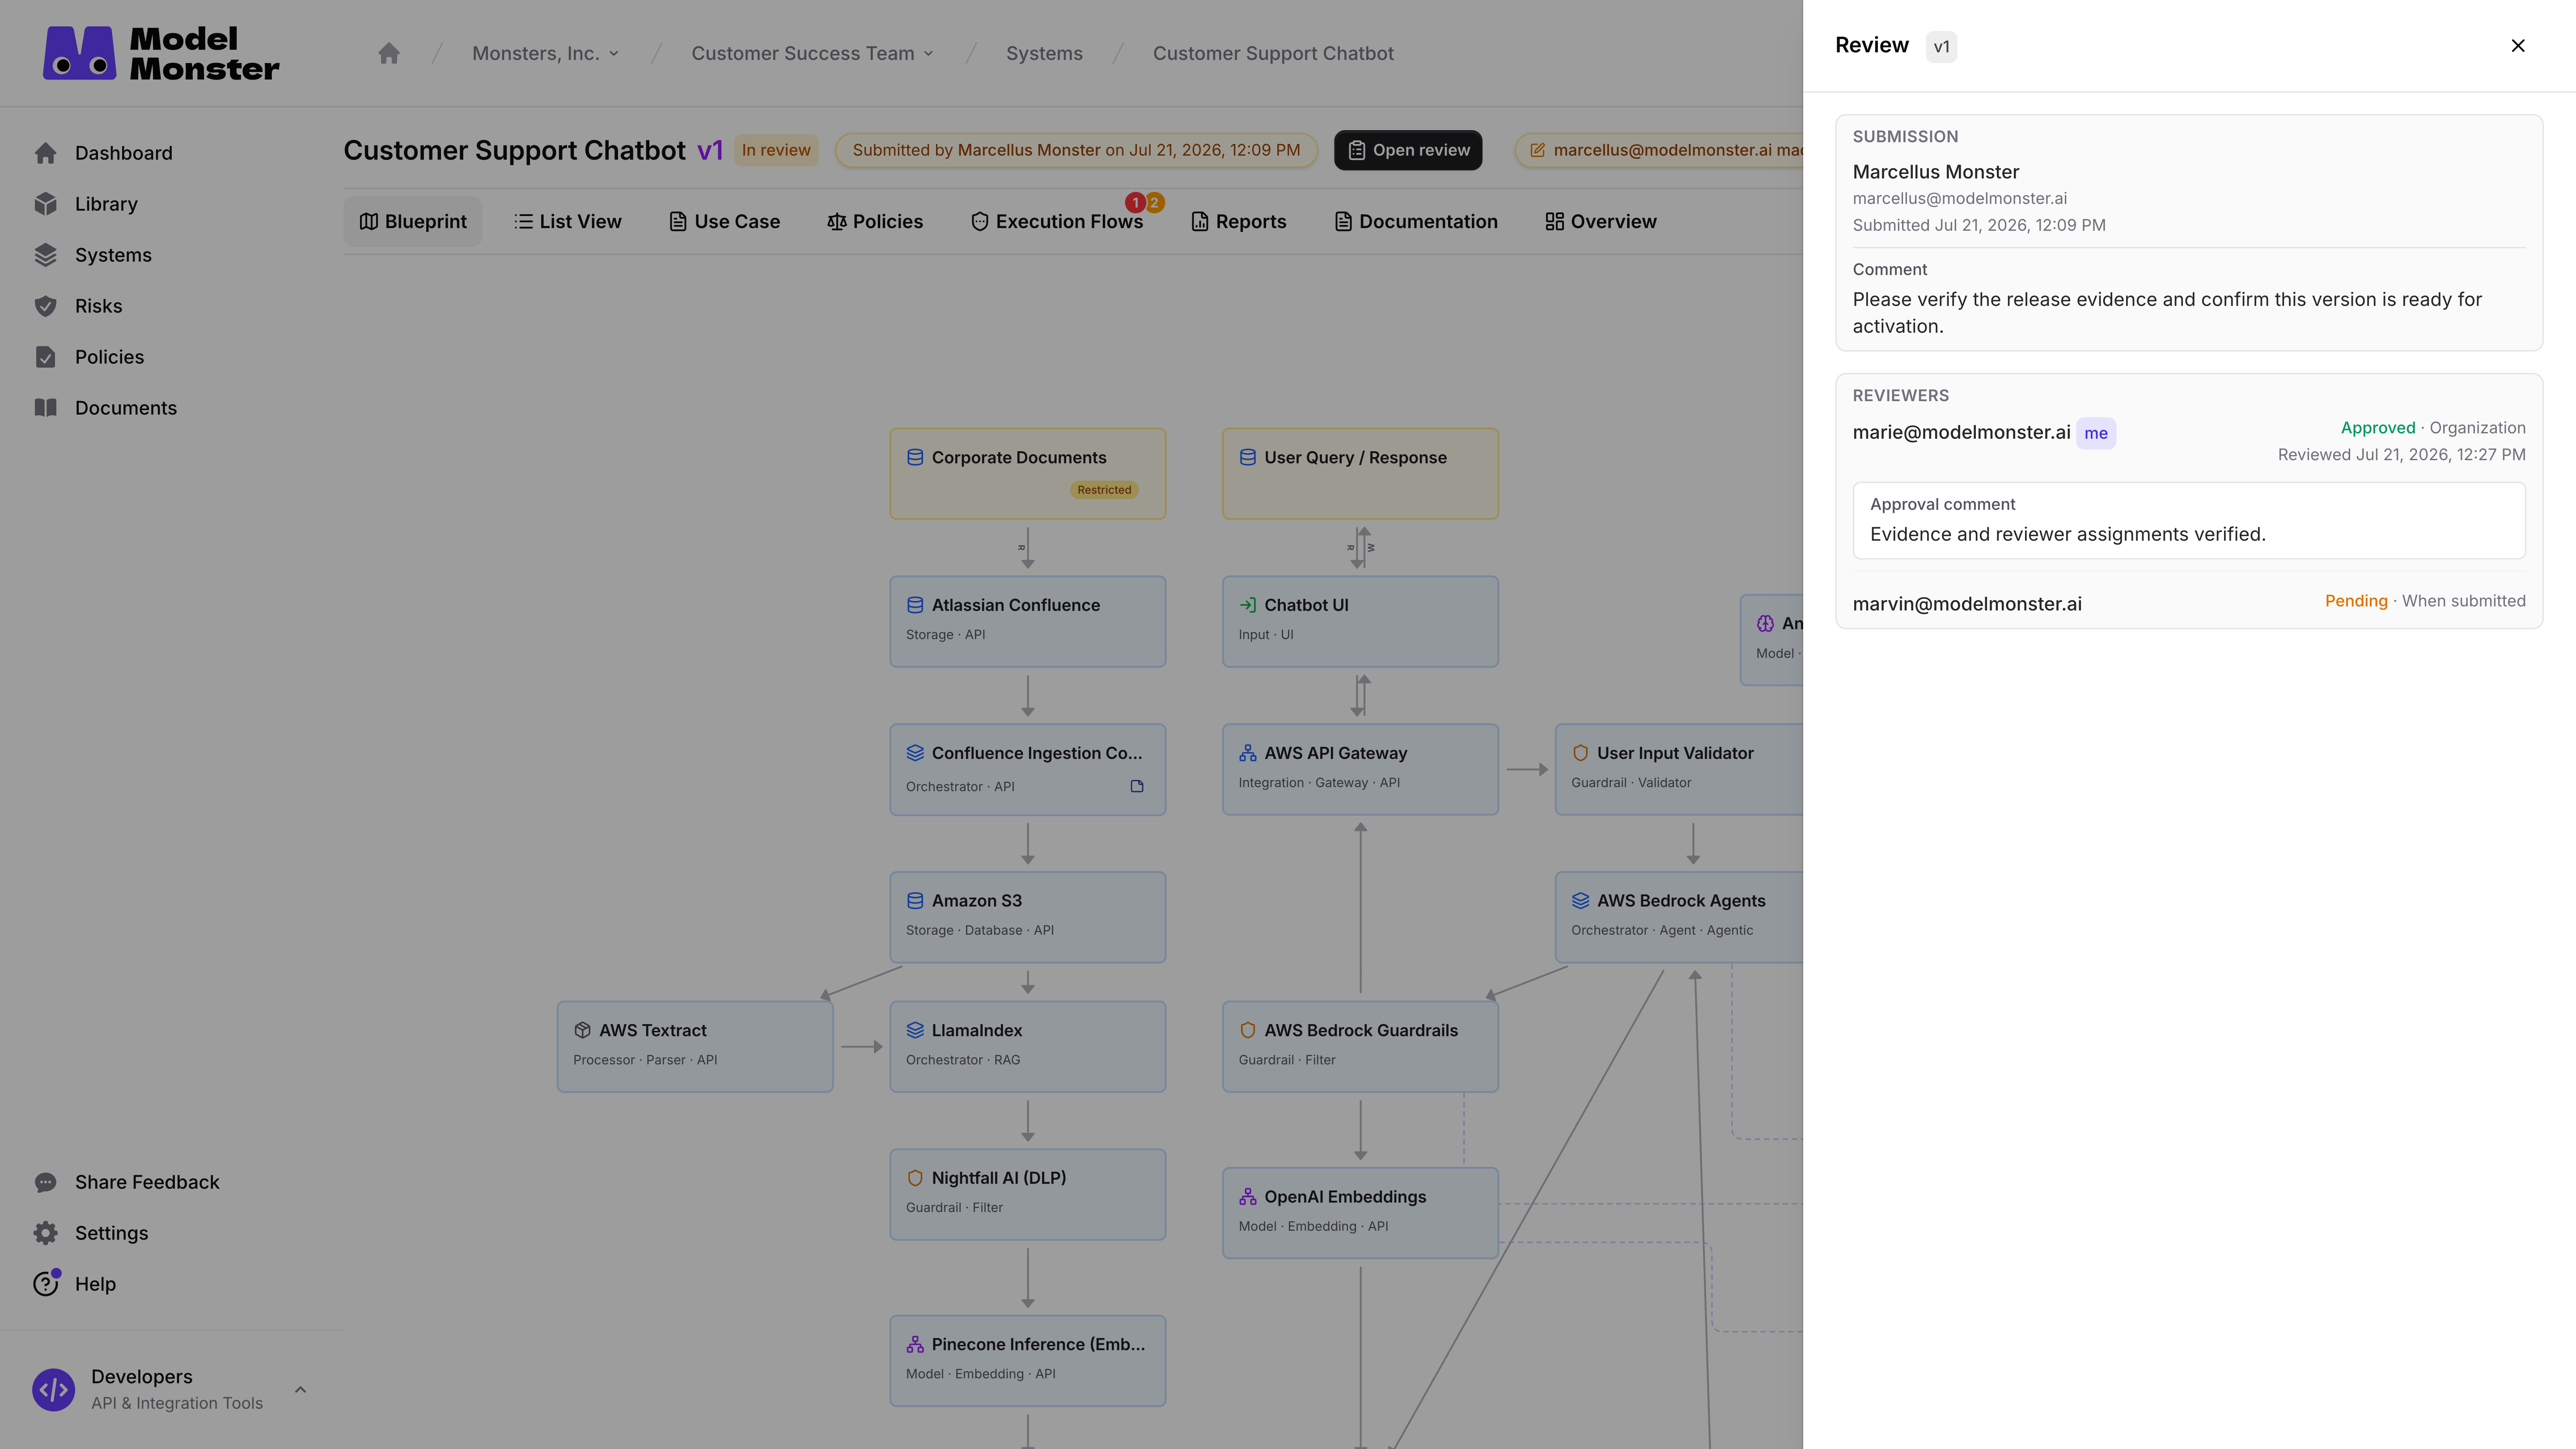The width and height of the screenshot is (2576, 1449).
Task: Click the 'Approved' reviewer status text
Action: click(x=2378, y=427)
